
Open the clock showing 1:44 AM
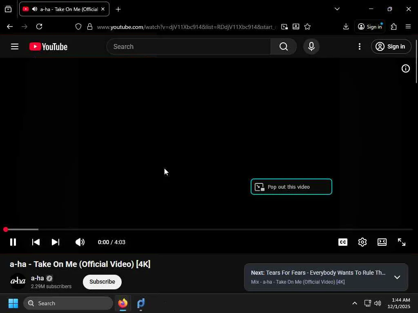[399, 303]
